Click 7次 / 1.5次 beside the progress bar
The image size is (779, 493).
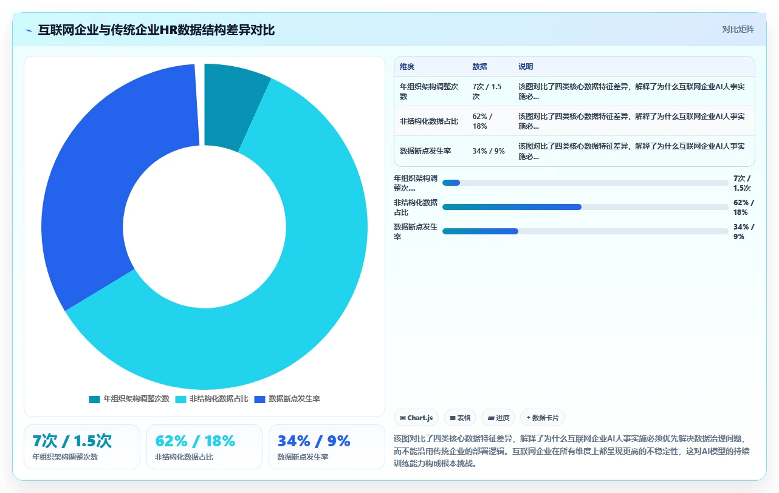(743, 183)
